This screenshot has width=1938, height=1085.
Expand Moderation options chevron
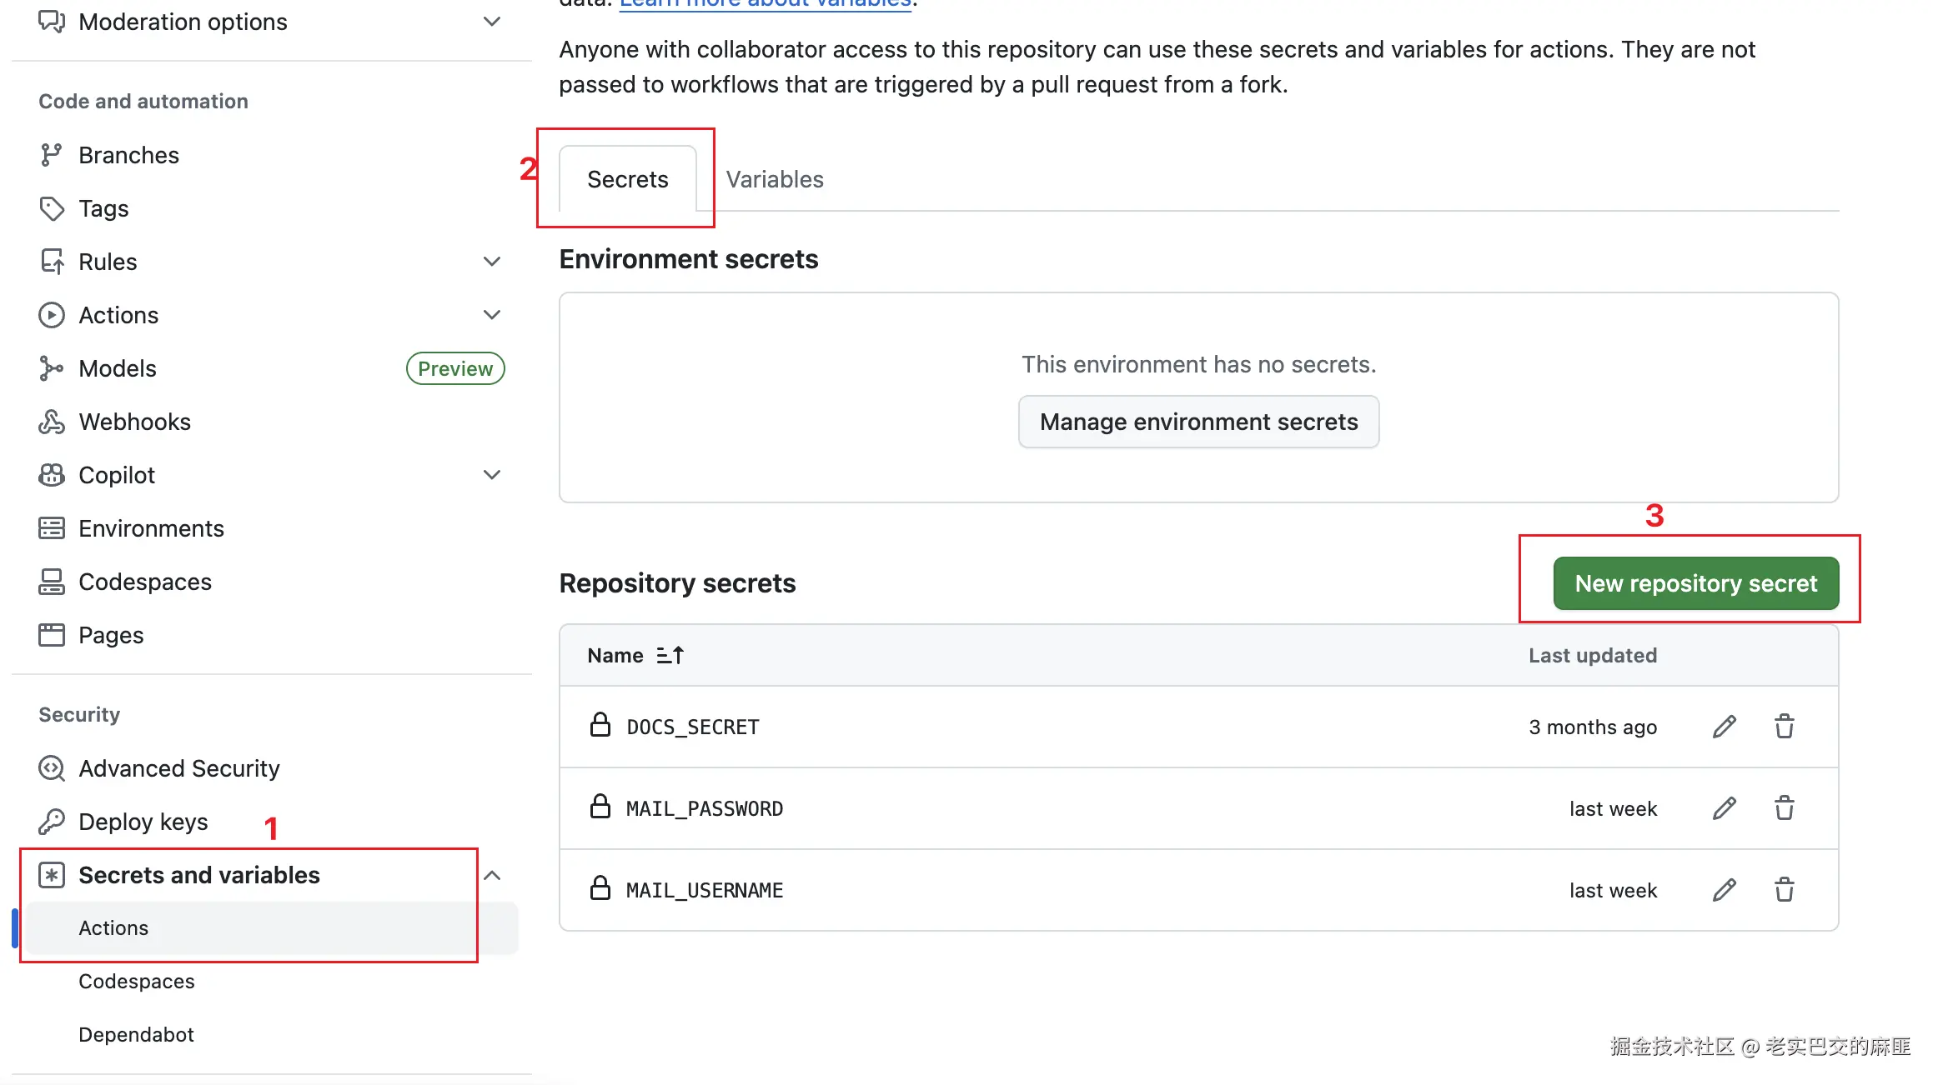pos(492,22)
